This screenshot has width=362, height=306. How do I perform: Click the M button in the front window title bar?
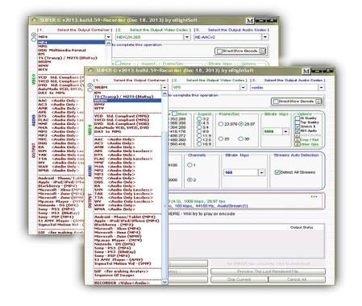click(306, 72)
